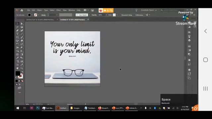
Task: Select the Selection tool (black arrow)
Action: (18, 24)
